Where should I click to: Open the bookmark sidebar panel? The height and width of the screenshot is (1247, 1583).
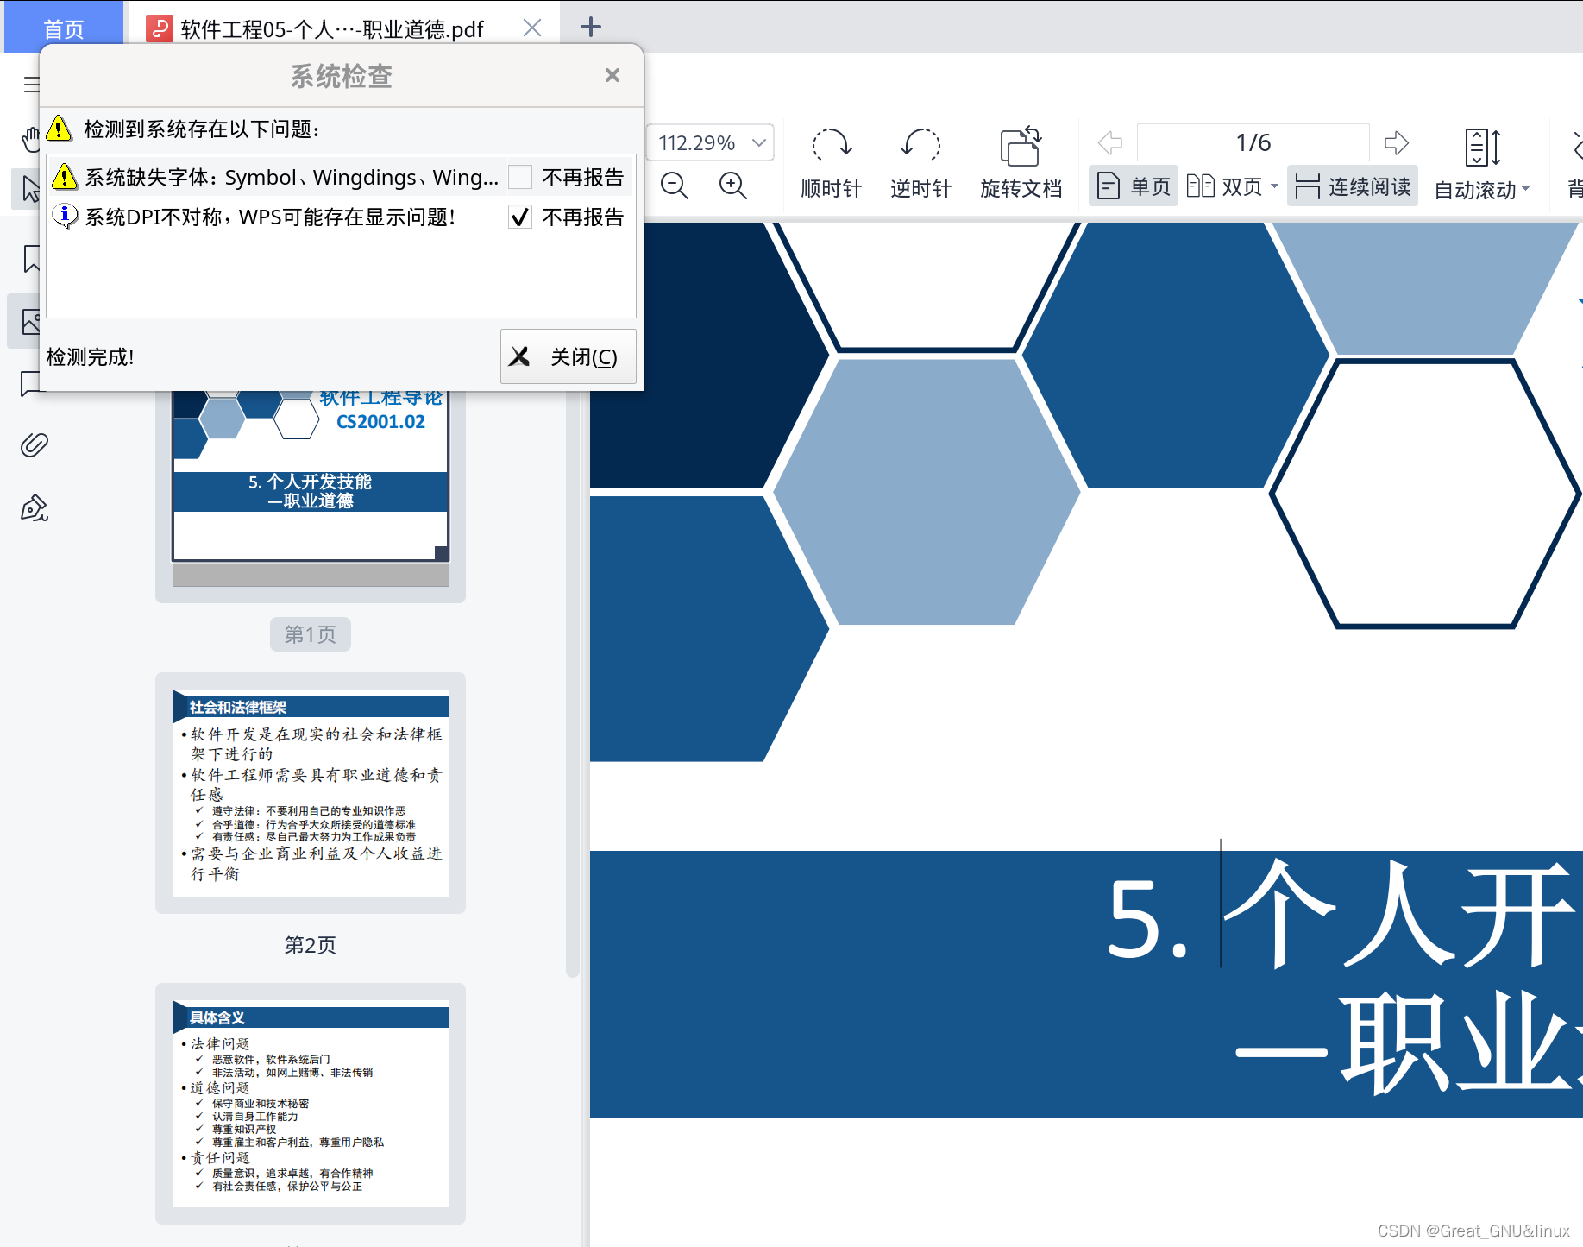[33, 258]
